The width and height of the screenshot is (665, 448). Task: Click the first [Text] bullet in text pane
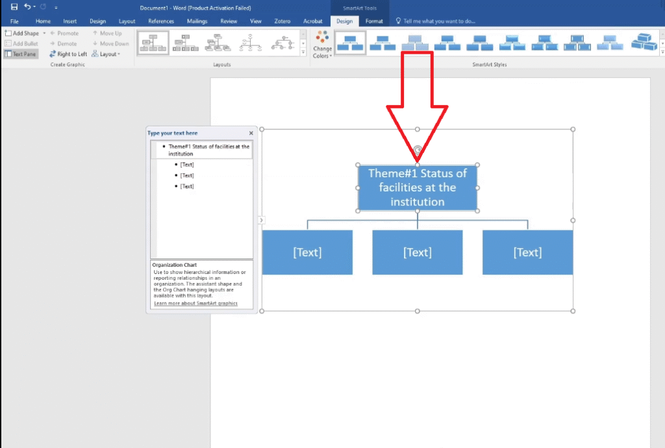187,165
